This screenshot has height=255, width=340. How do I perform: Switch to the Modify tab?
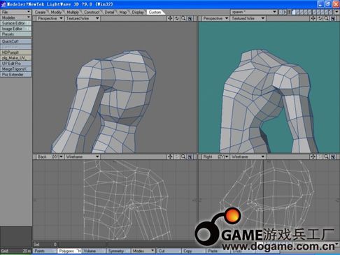pos(56,12)
